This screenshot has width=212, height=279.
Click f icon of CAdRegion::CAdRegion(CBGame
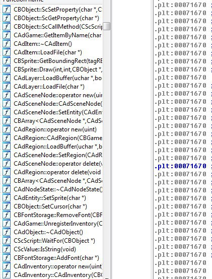(7, 138)
